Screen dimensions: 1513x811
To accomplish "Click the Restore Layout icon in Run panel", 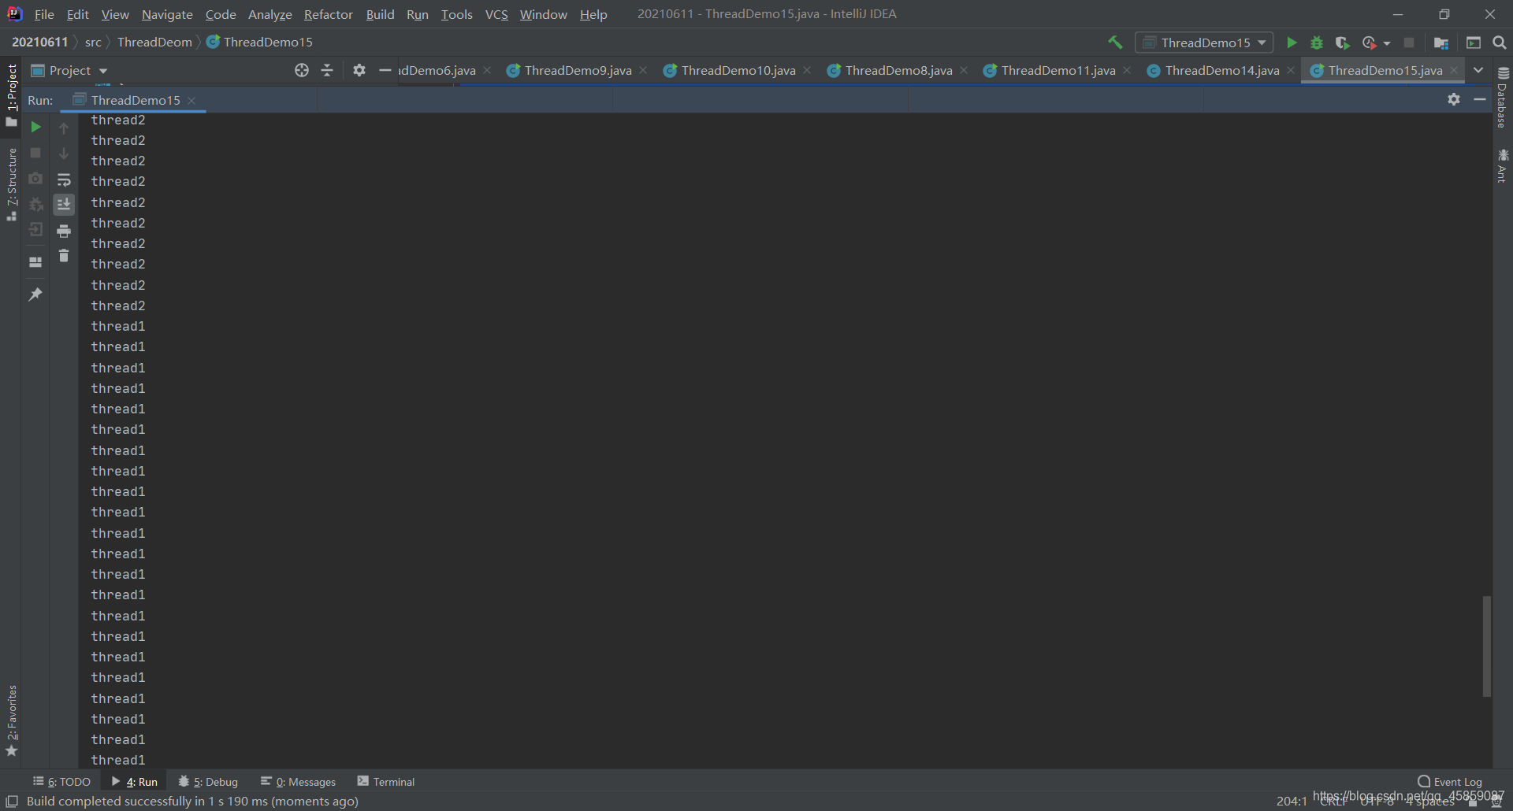I will point(35,262).
